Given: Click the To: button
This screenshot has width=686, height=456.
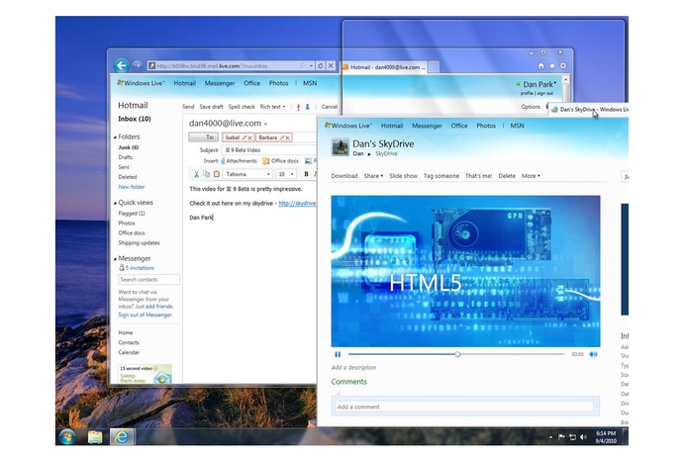Looking at the screenshot, I should [x=204, y=137].
